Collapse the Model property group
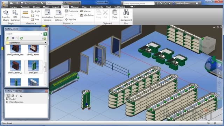The image size is (224, 126). click(x=7, y=99)
